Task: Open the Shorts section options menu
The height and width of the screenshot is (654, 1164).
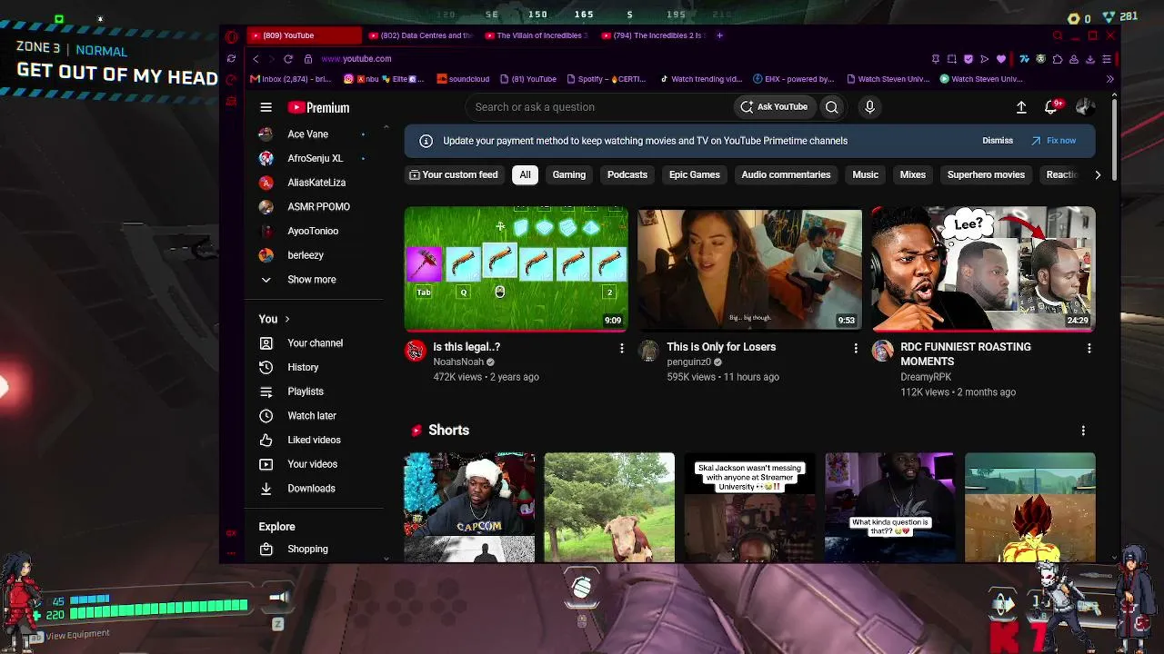Action: pyautogui.click(x=1083, y=431)
